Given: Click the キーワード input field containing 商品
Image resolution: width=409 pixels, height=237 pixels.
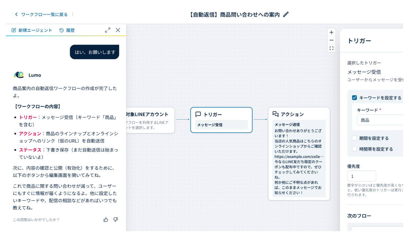Looking at the screenshot, I should pos(380,120).
